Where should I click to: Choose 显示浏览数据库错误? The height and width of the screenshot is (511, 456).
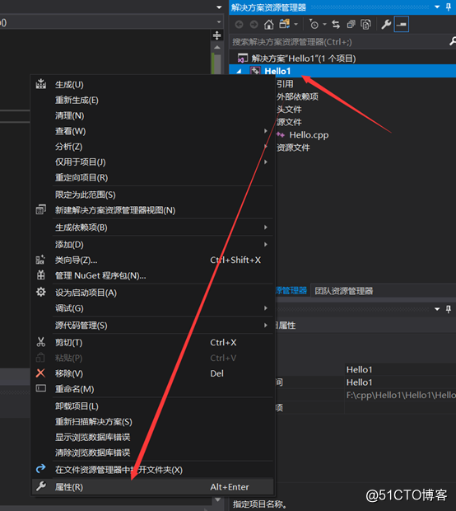152,437
